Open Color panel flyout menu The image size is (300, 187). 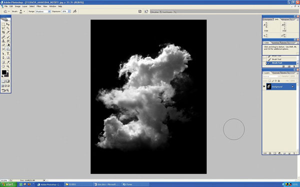pos(297,43)
